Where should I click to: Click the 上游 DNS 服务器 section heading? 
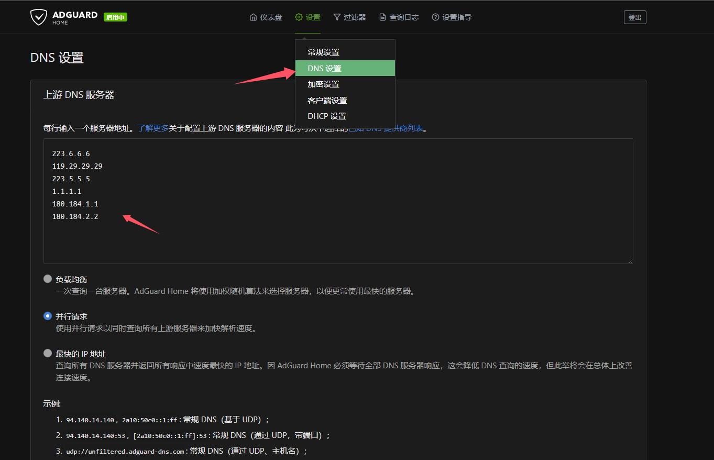(x=79, y=95)
